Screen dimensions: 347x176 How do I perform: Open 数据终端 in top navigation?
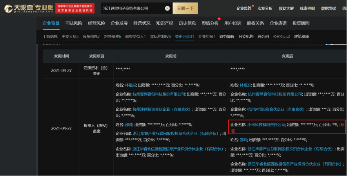coord(329,8)
